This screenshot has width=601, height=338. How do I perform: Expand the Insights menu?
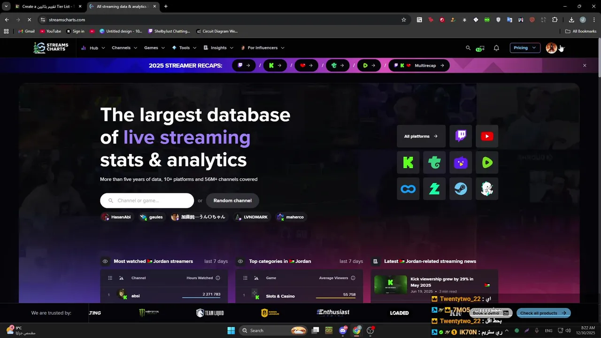[x=218, y=48]
